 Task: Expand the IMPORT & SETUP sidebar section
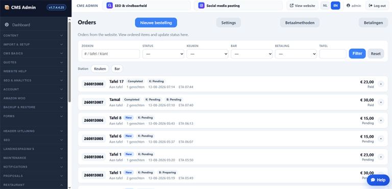coord(34,44)
